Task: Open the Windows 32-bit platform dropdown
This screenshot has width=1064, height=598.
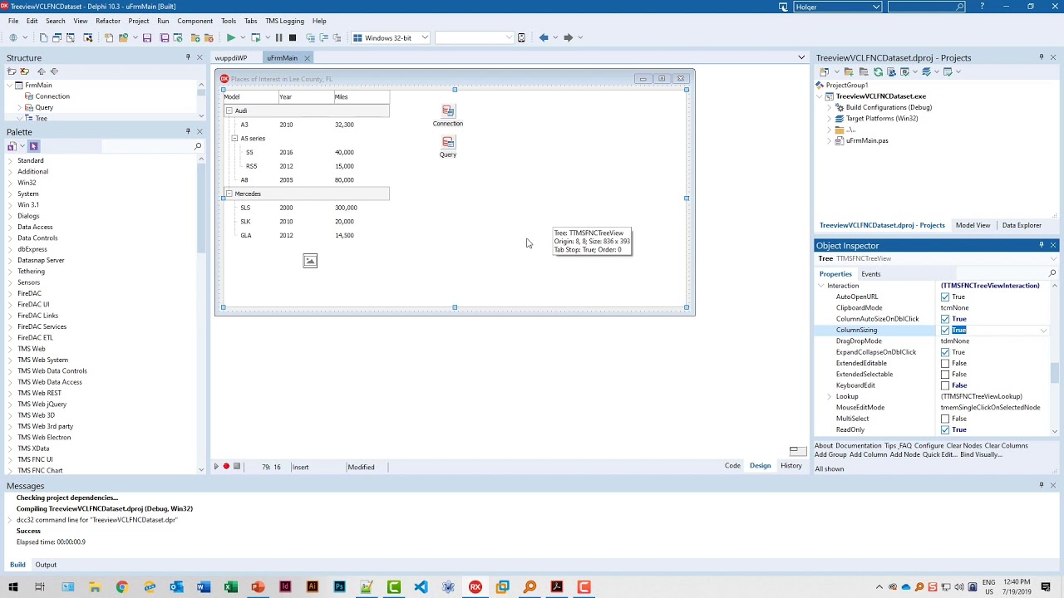Action: [x=425, y=37]
